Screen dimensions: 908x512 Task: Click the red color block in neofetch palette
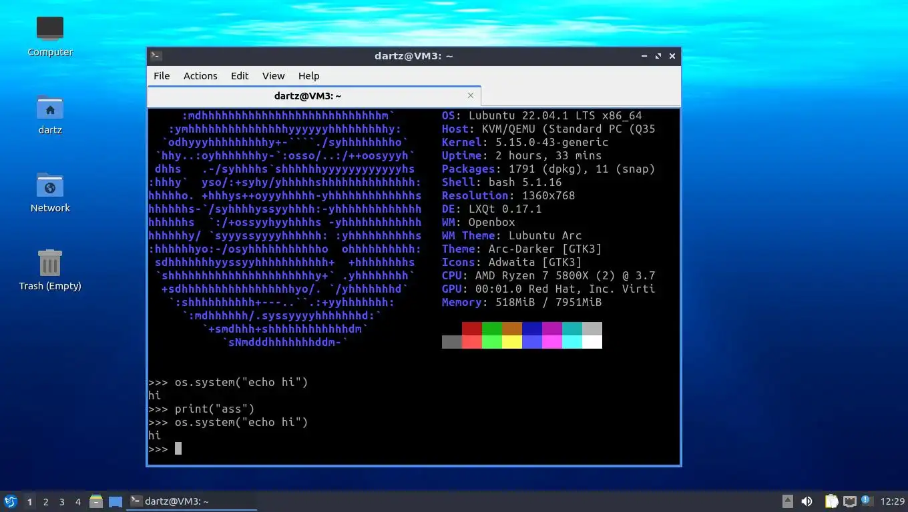(x=472, y=329)
